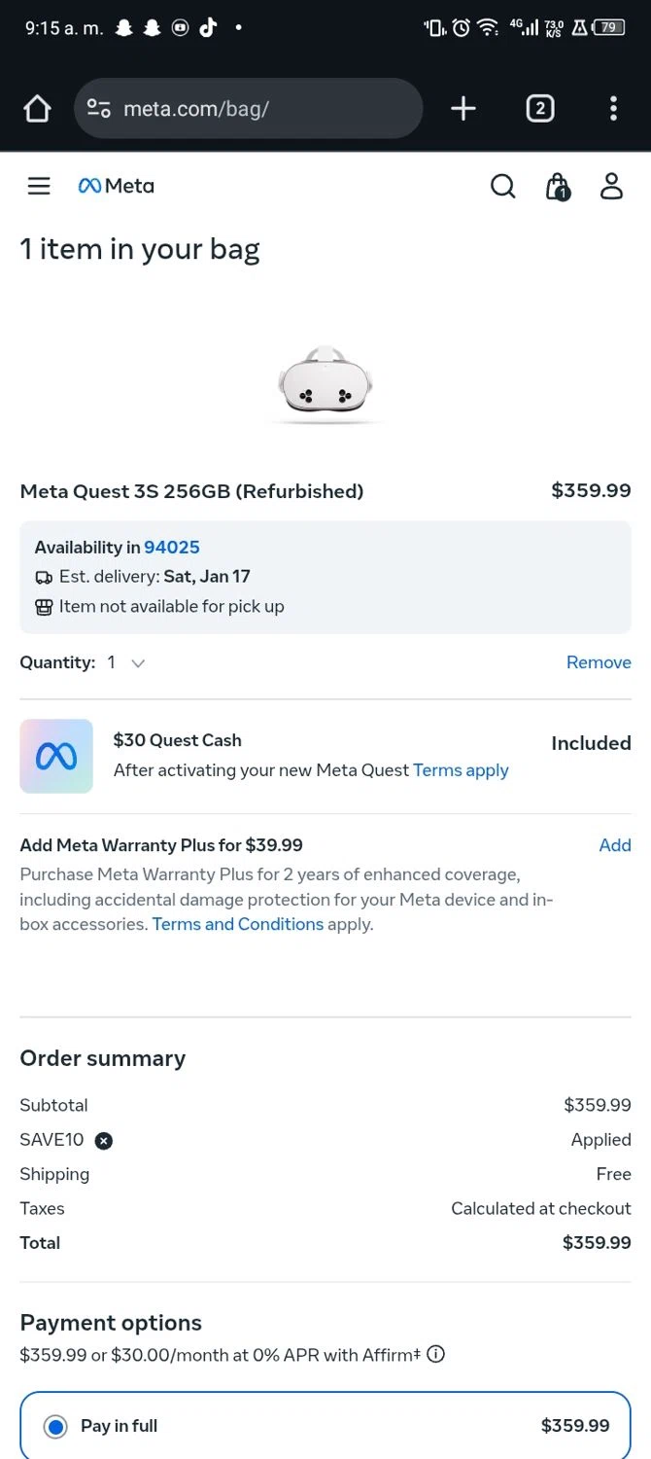The image size is (651, 1459).
Task: Show the open tabs switcher
Action: pos(540,109)
